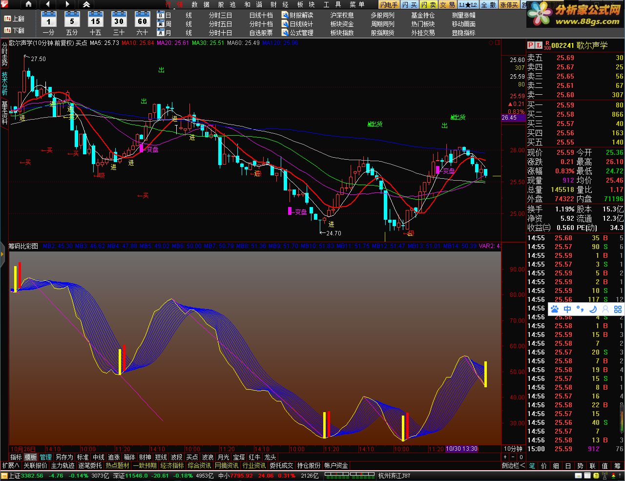Open the 关联报价 related quotes tab

tap(35, 465)
